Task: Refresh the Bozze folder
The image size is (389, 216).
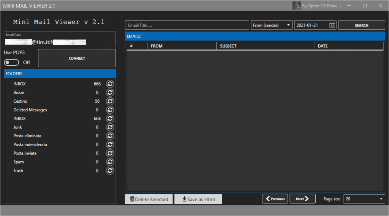Action: coord(110,93)
